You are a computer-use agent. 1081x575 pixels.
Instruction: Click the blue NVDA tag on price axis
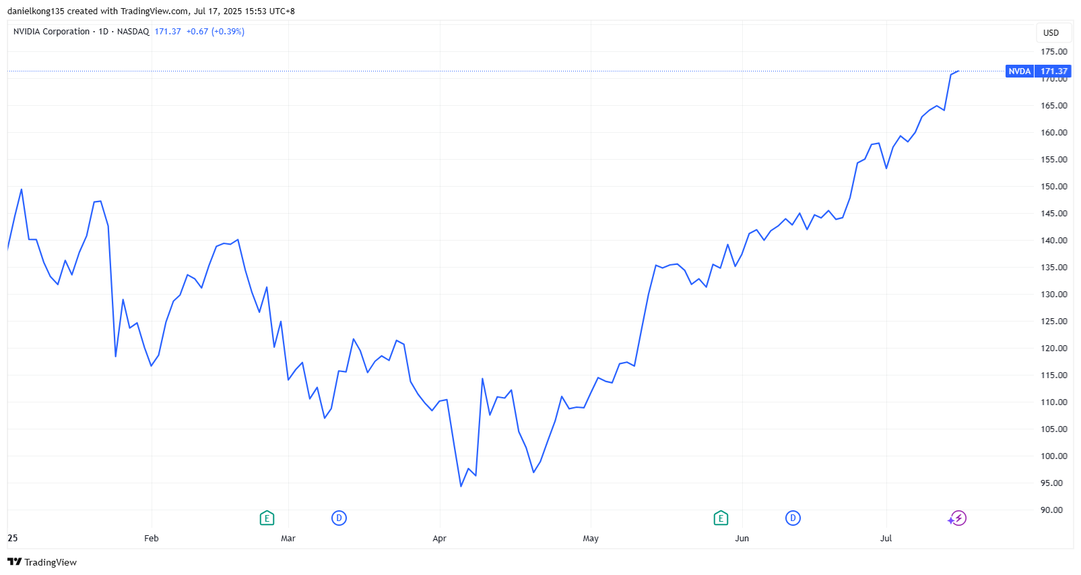(1019, 71)
